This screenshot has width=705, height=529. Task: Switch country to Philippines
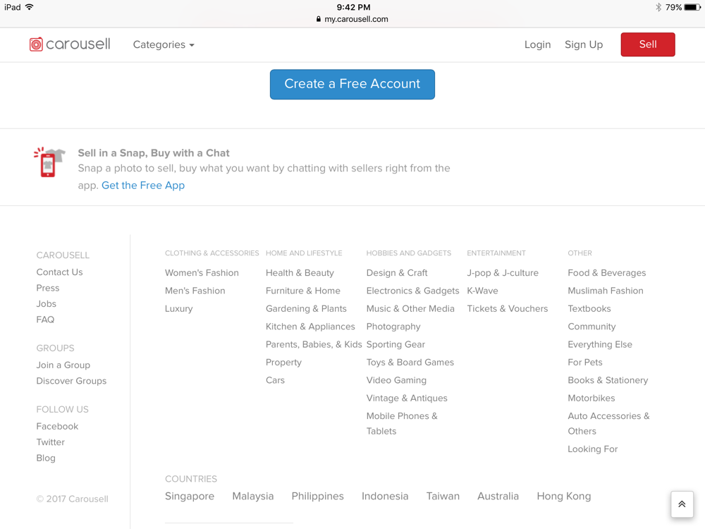tap(318, 496)
